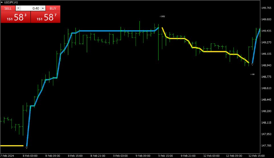Click the 68 signal label

(253, 74)
